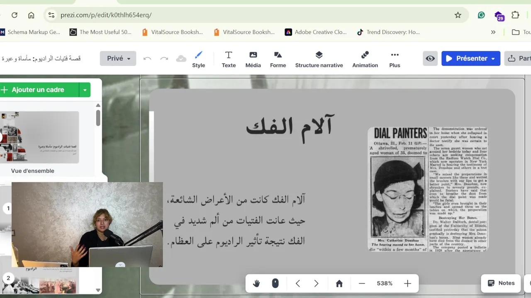Viewport: 531px width, 298px height.
Task: Show more bookmarks chevron
Action: (493, 32)
